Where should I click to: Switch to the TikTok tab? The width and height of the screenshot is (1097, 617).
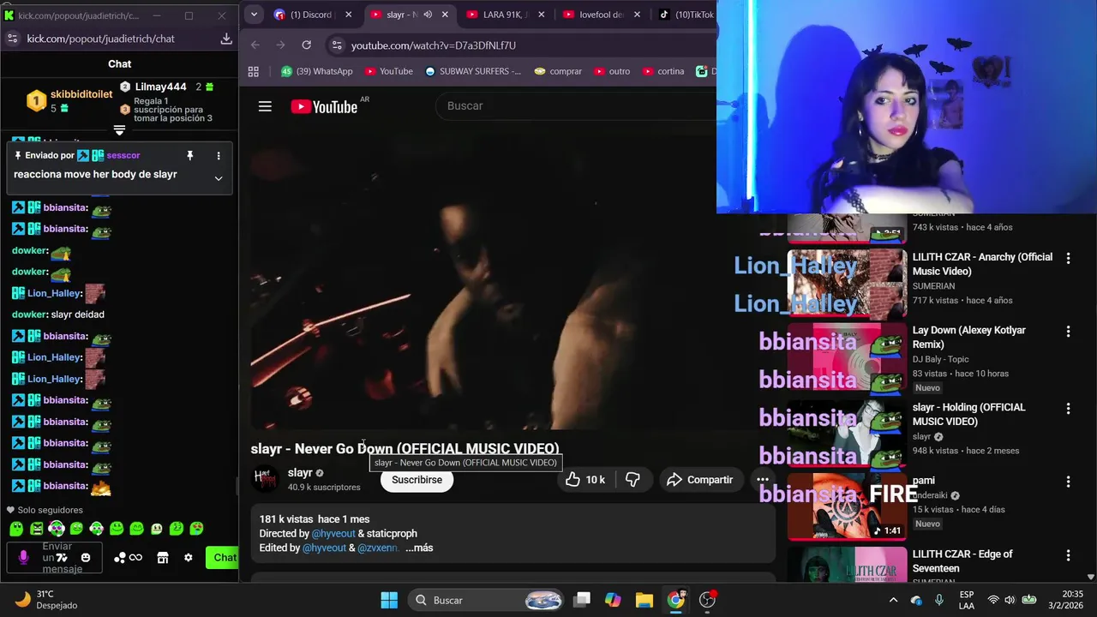686,15
